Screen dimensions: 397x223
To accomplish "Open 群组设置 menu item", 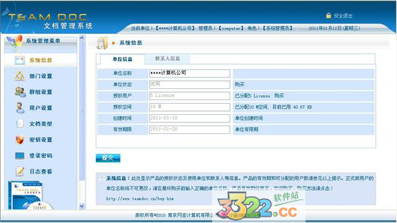I will [x=41, y=92].
